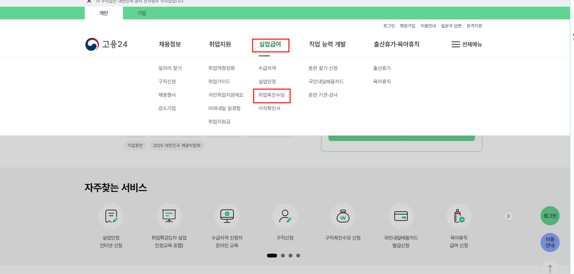Select 훈련 찾기·신청 submenu item
This screenshot has height=274, width=574.
coord(323,68)
